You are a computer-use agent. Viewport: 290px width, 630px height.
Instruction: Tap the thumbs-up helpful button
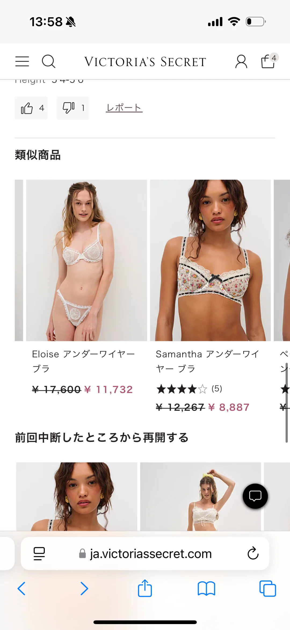(x=31, y=108)
